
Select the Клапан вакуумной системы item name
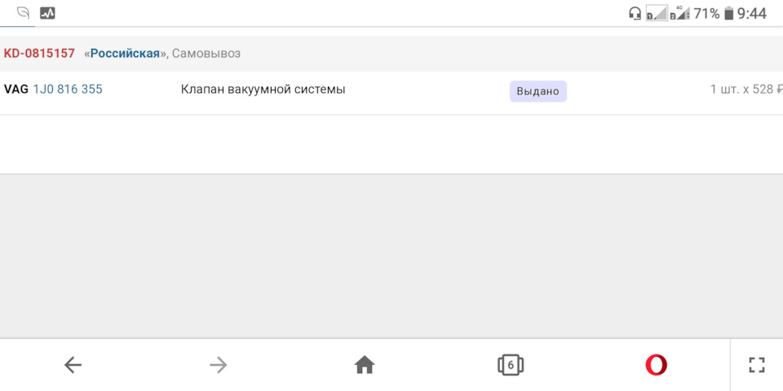pos(263,90)
